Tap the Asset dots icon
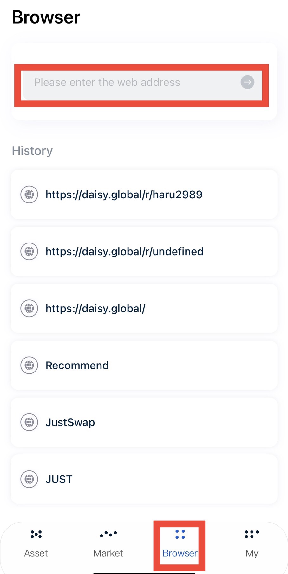Screen dimensions: 288x574 (x=36, y=534)
